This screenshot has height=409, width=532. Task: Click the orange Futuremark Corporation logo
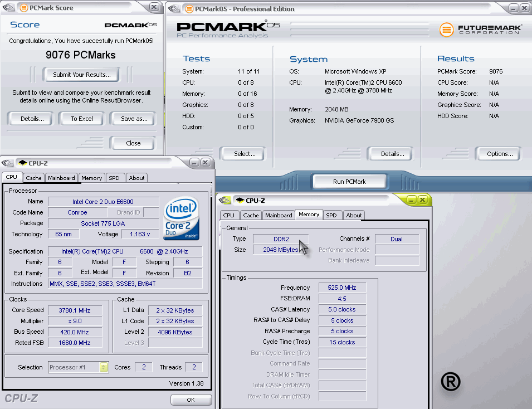click(x=447, y=30)
